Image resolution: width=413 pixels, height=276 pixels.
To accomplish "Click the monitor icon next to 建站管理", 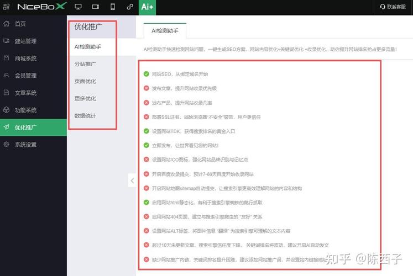I will click(6, 41).
